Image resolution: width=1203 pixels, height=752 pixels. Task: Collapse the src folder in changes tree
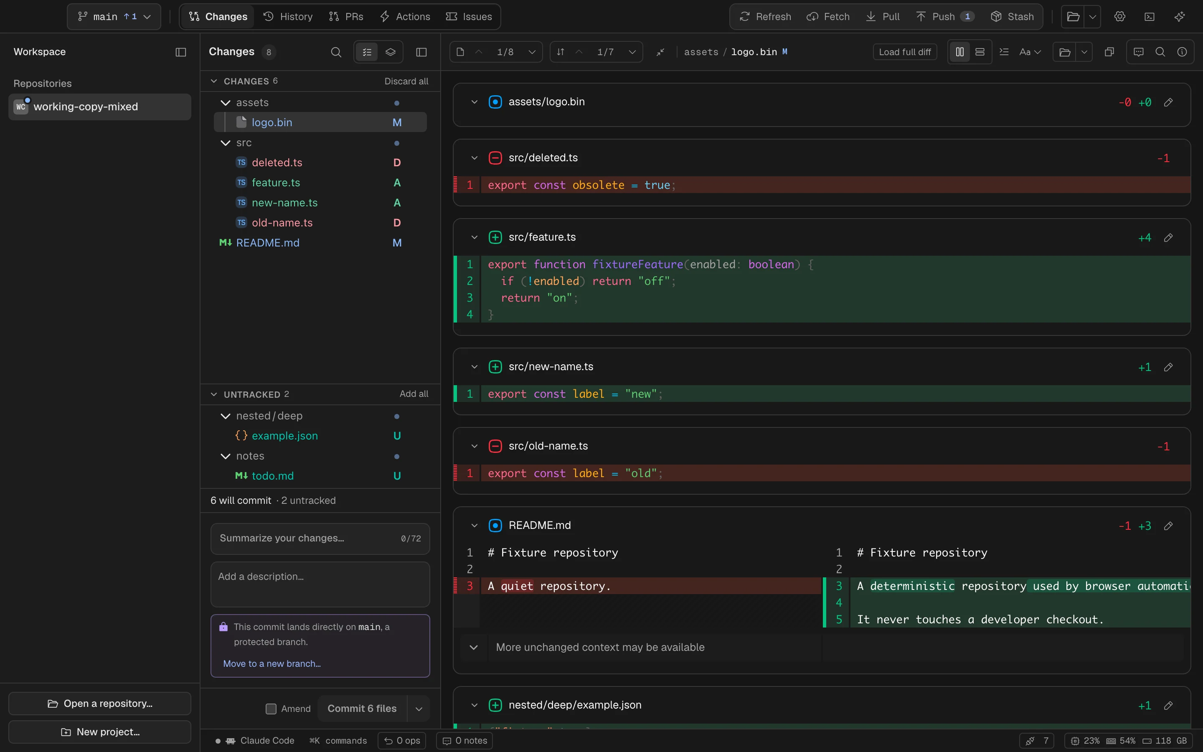225,143
